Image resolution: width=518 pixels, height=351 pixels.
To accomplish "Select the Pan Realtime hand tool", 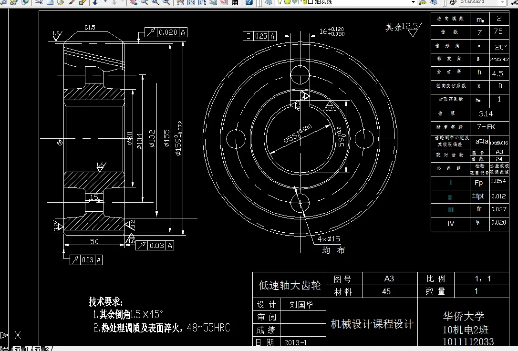I will click(x=133, y=3).
